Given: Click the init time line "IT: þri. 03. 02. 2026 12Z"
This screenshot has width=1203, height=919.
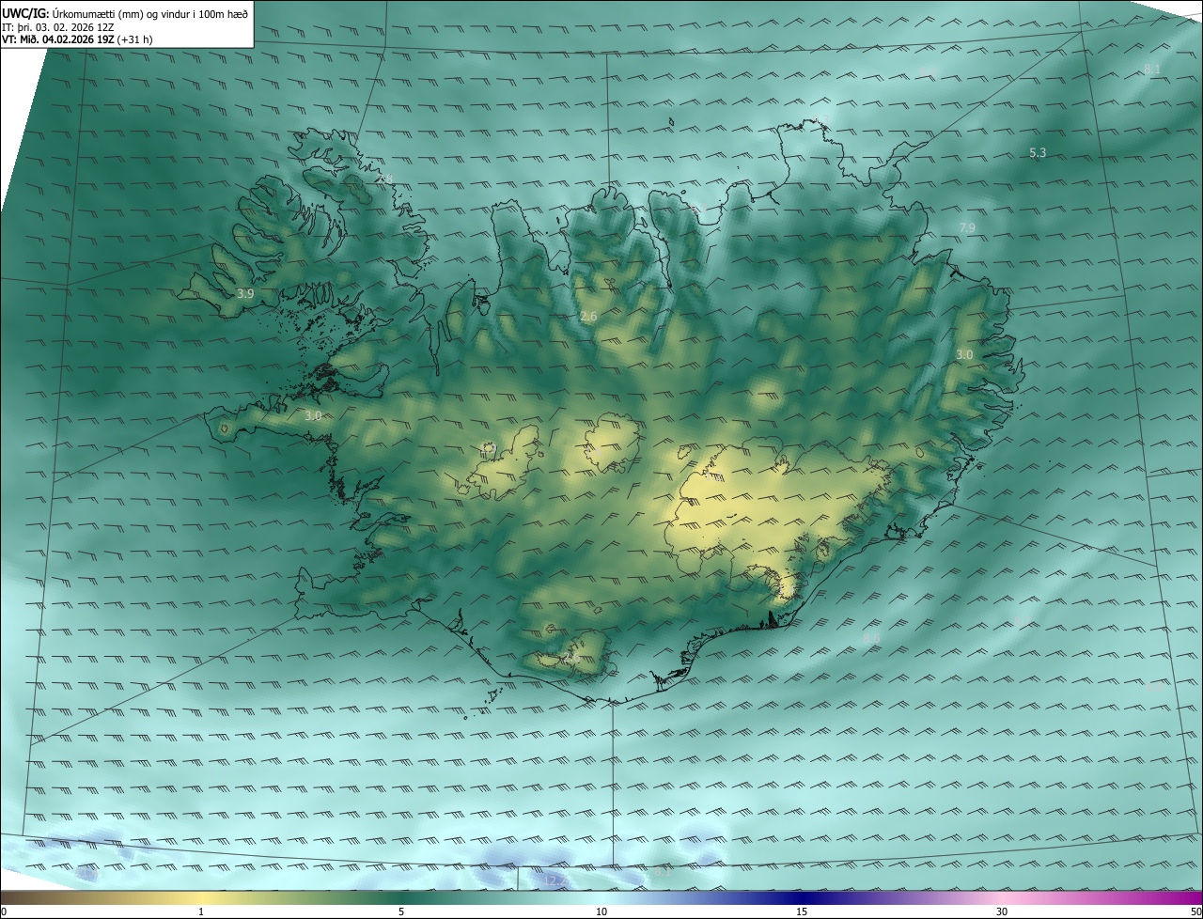Looking at the screenshot, I should pos(58,26).
